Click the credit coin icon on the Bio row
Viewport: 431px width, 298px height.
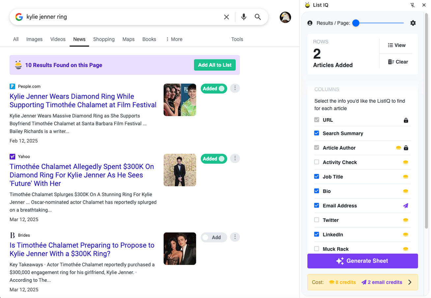click(406, 191)
